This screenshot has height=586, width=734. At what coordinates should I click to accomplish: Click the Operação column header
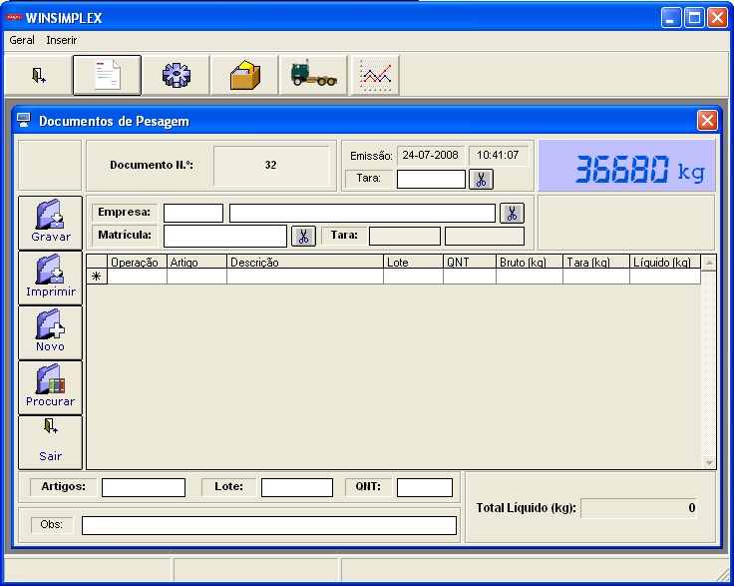[x=138, y=263]
